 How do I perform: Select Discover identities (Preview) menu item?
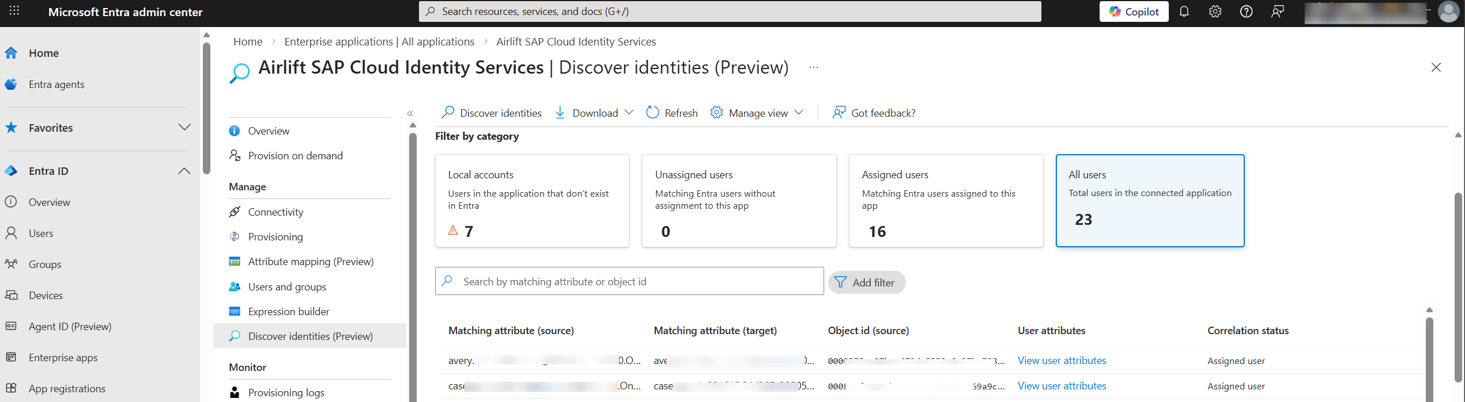310,336
